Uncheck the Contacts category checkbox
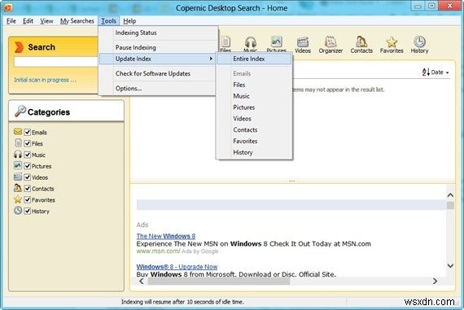Screen dimensions: 464x310 (x=27, y=189)
